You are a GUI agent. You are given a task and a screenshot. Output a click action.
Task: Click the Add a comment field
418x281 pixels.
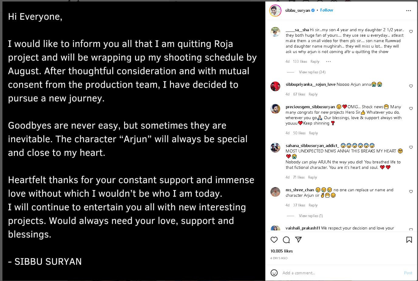pos(340,273)
